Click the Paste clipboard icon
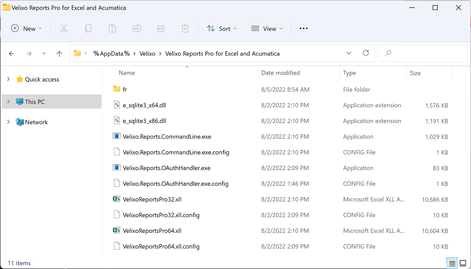This screenshot has width=471, height=269. 112,29
